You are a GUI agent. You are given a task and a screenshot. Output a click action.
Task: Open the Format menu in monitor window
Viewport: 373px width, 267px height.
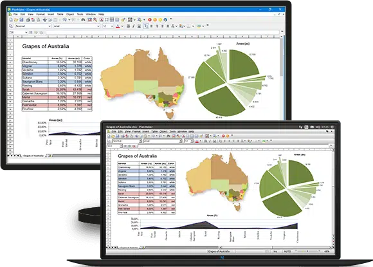(x=41, y=14)
